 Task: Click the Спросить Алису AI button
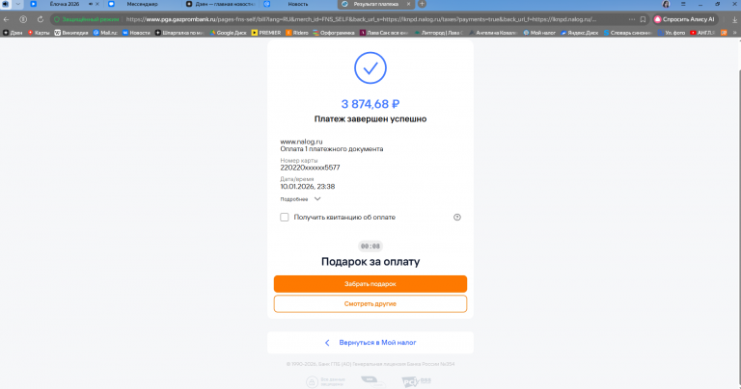[685, 19]
